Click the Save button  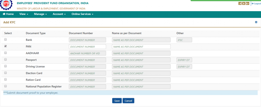click(x=117, y=101)
